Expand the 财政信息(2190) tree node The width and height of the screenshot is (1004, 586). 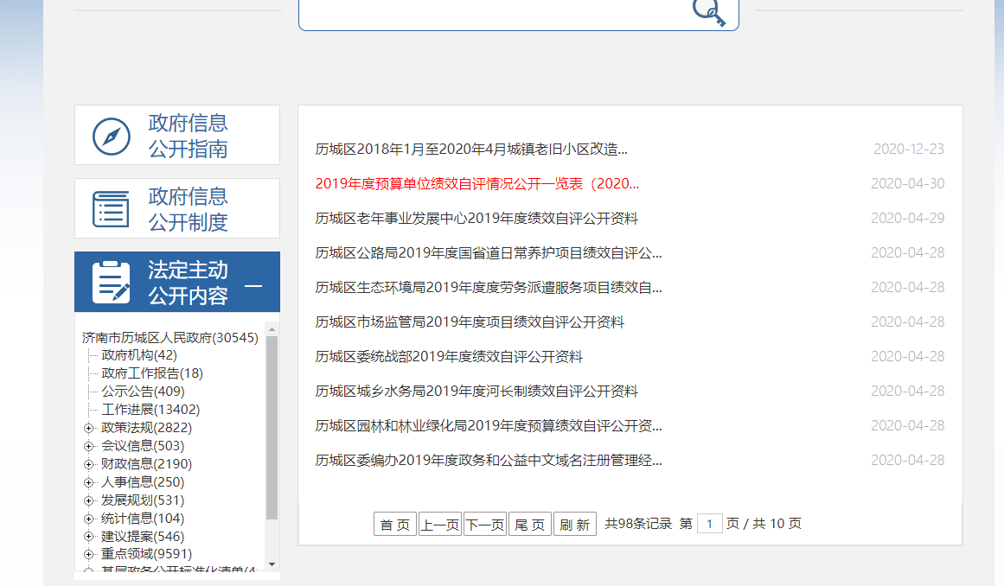(x=88, y=464)
